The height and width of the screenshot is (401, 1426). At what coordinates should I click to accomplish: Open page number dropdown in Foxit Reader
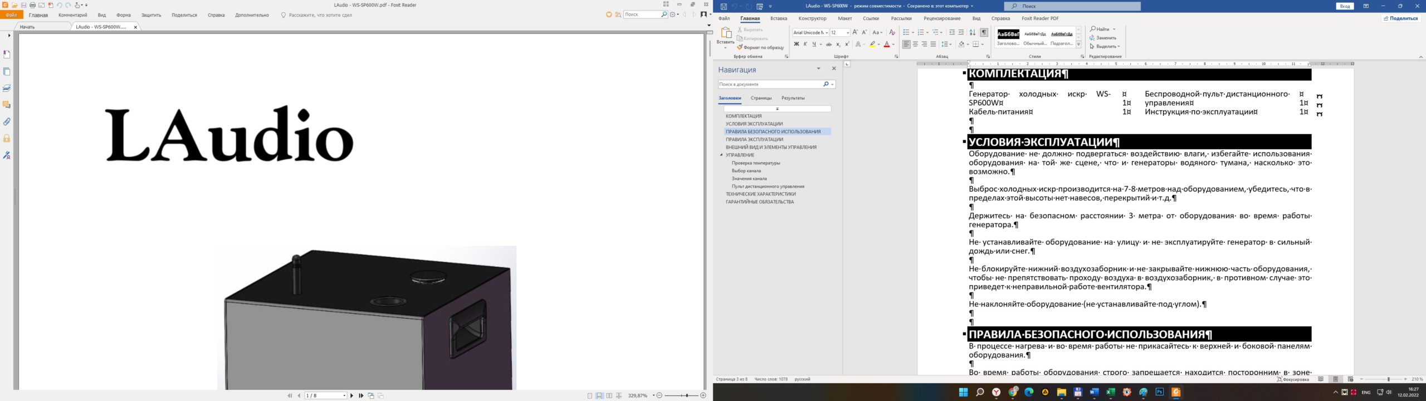click(344, 395)
